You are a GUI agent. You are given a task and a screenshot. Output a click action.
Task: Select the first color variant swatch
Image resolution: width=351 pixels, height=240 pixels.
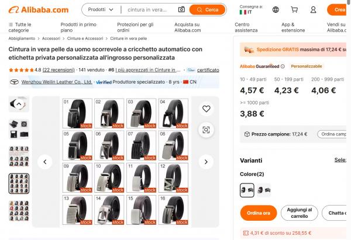247,190
